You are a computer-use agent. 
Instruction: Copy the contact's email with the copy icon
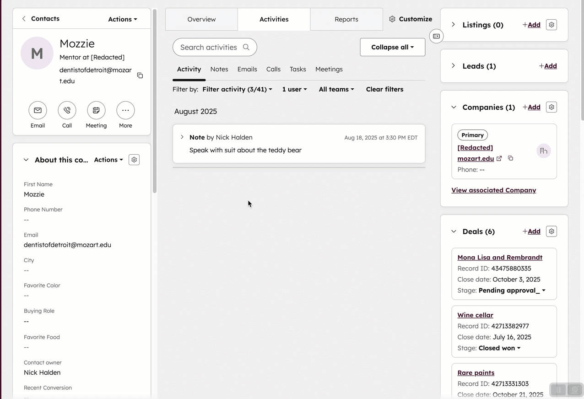140,75
